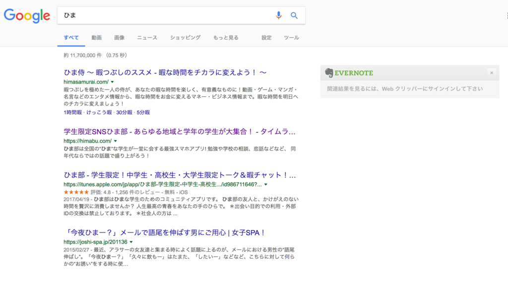Click the himasamurai.com green URL

coord(86,82)
